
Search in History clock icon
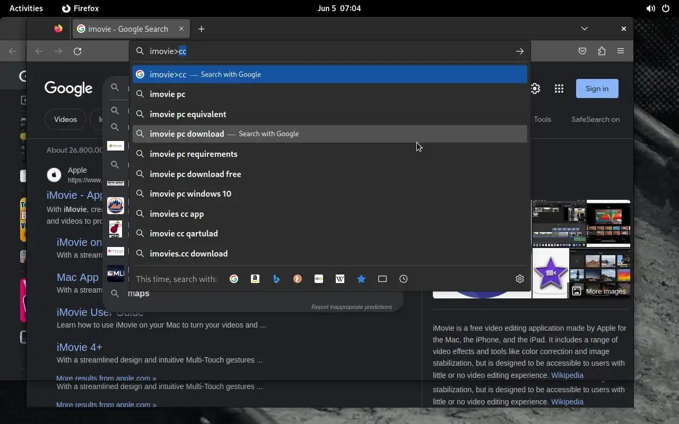(x=404, y=279)
